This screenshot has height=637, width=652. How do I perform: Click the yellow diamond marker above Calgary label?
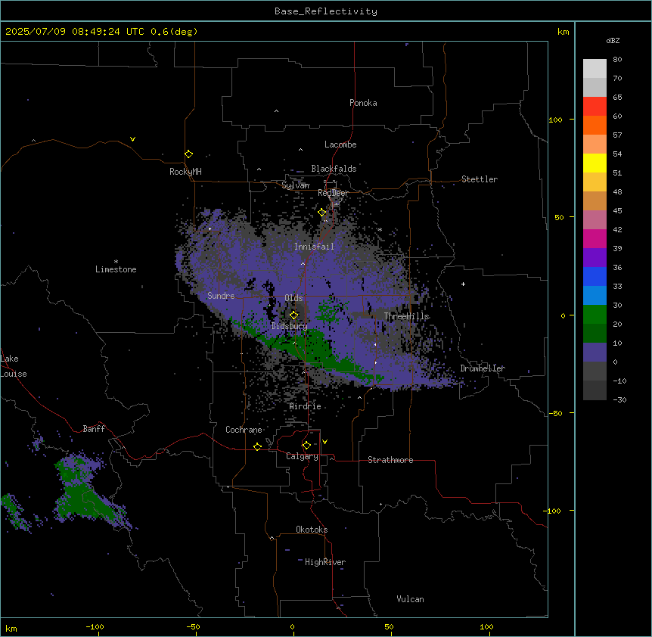(x=306, y=446)
